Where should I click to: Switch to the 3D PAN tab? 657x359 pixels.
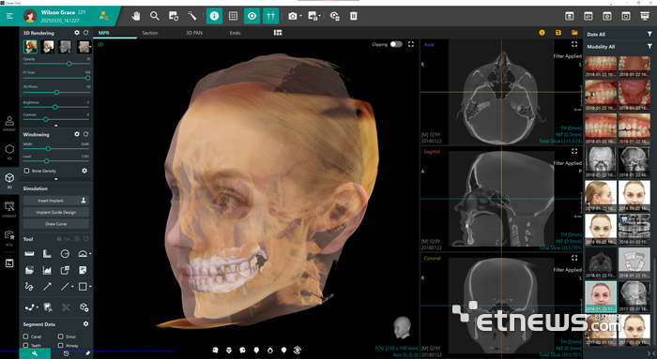(194, 33)
